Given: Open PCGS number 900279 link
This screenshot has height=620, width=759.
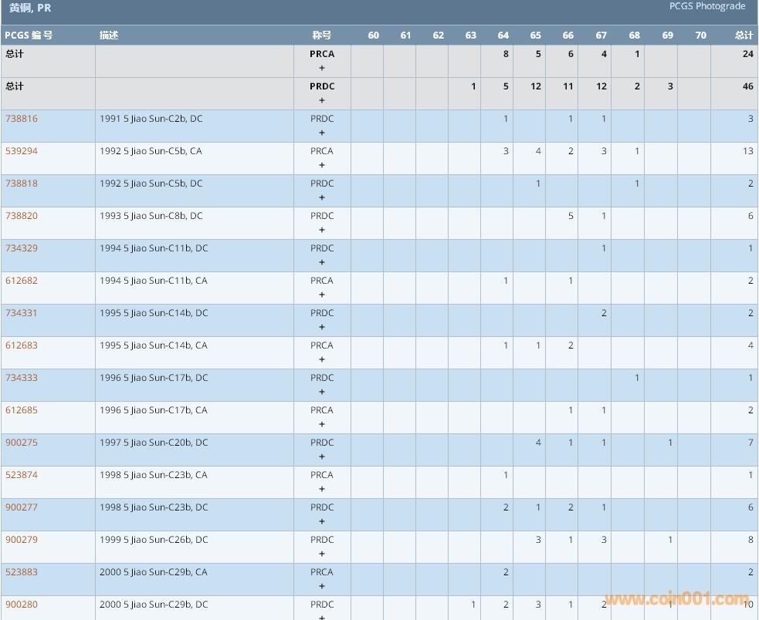Looking at the screenshot, I should [x=22, y=540].
